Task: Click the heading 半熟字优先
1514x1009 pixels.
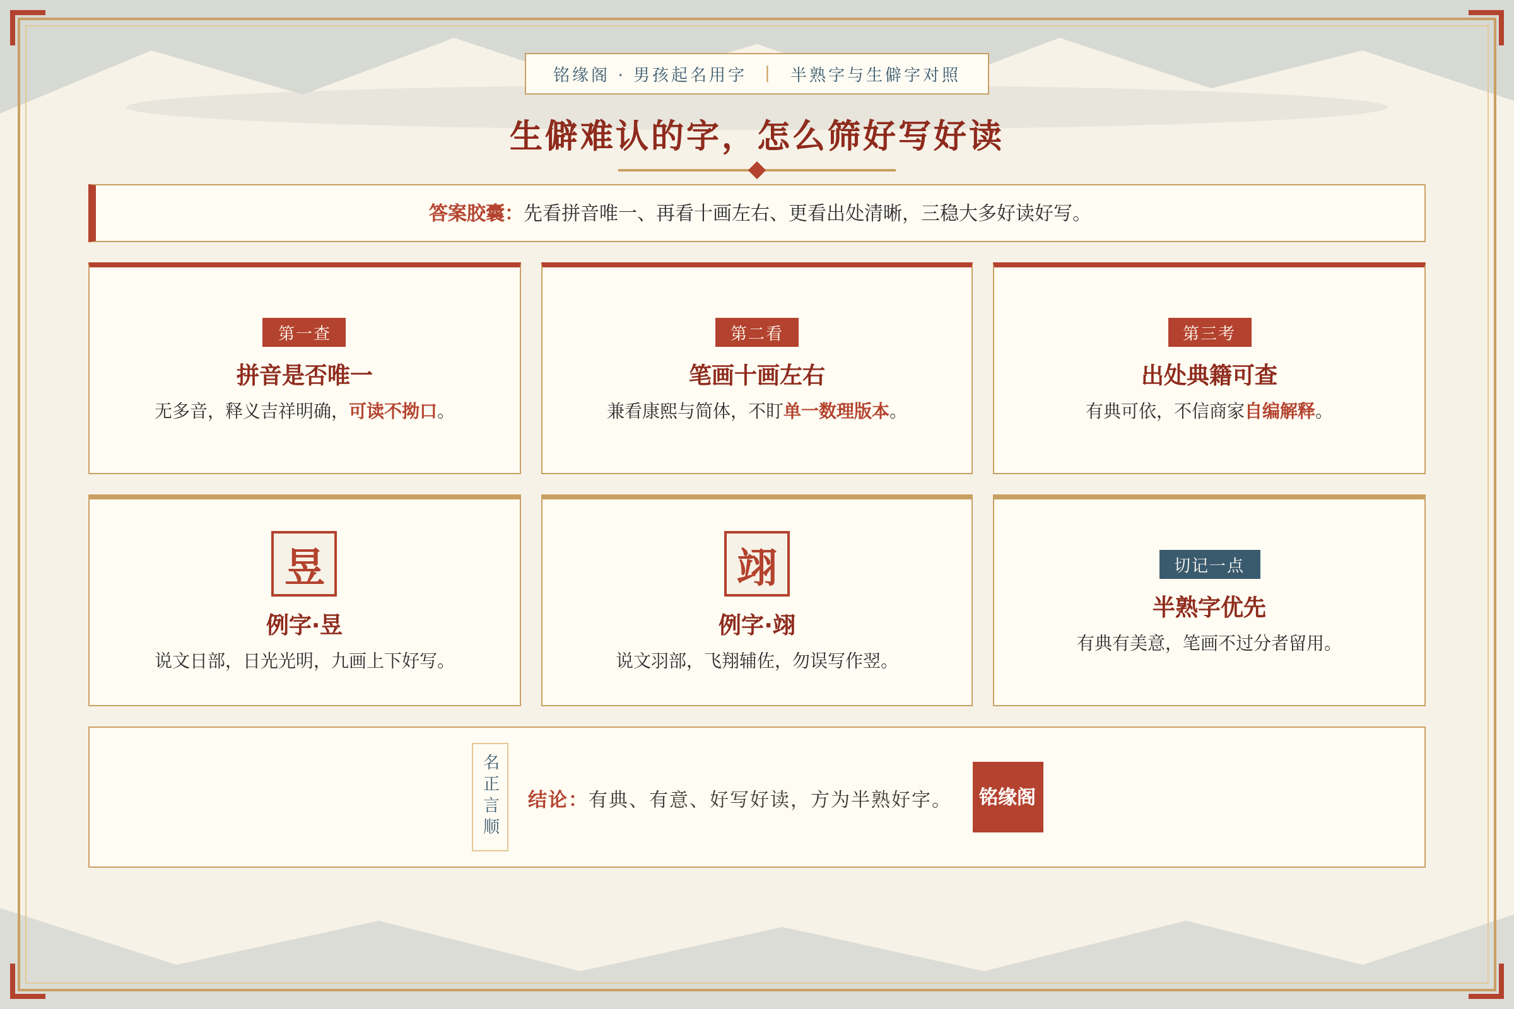Action: [1209, 607]
